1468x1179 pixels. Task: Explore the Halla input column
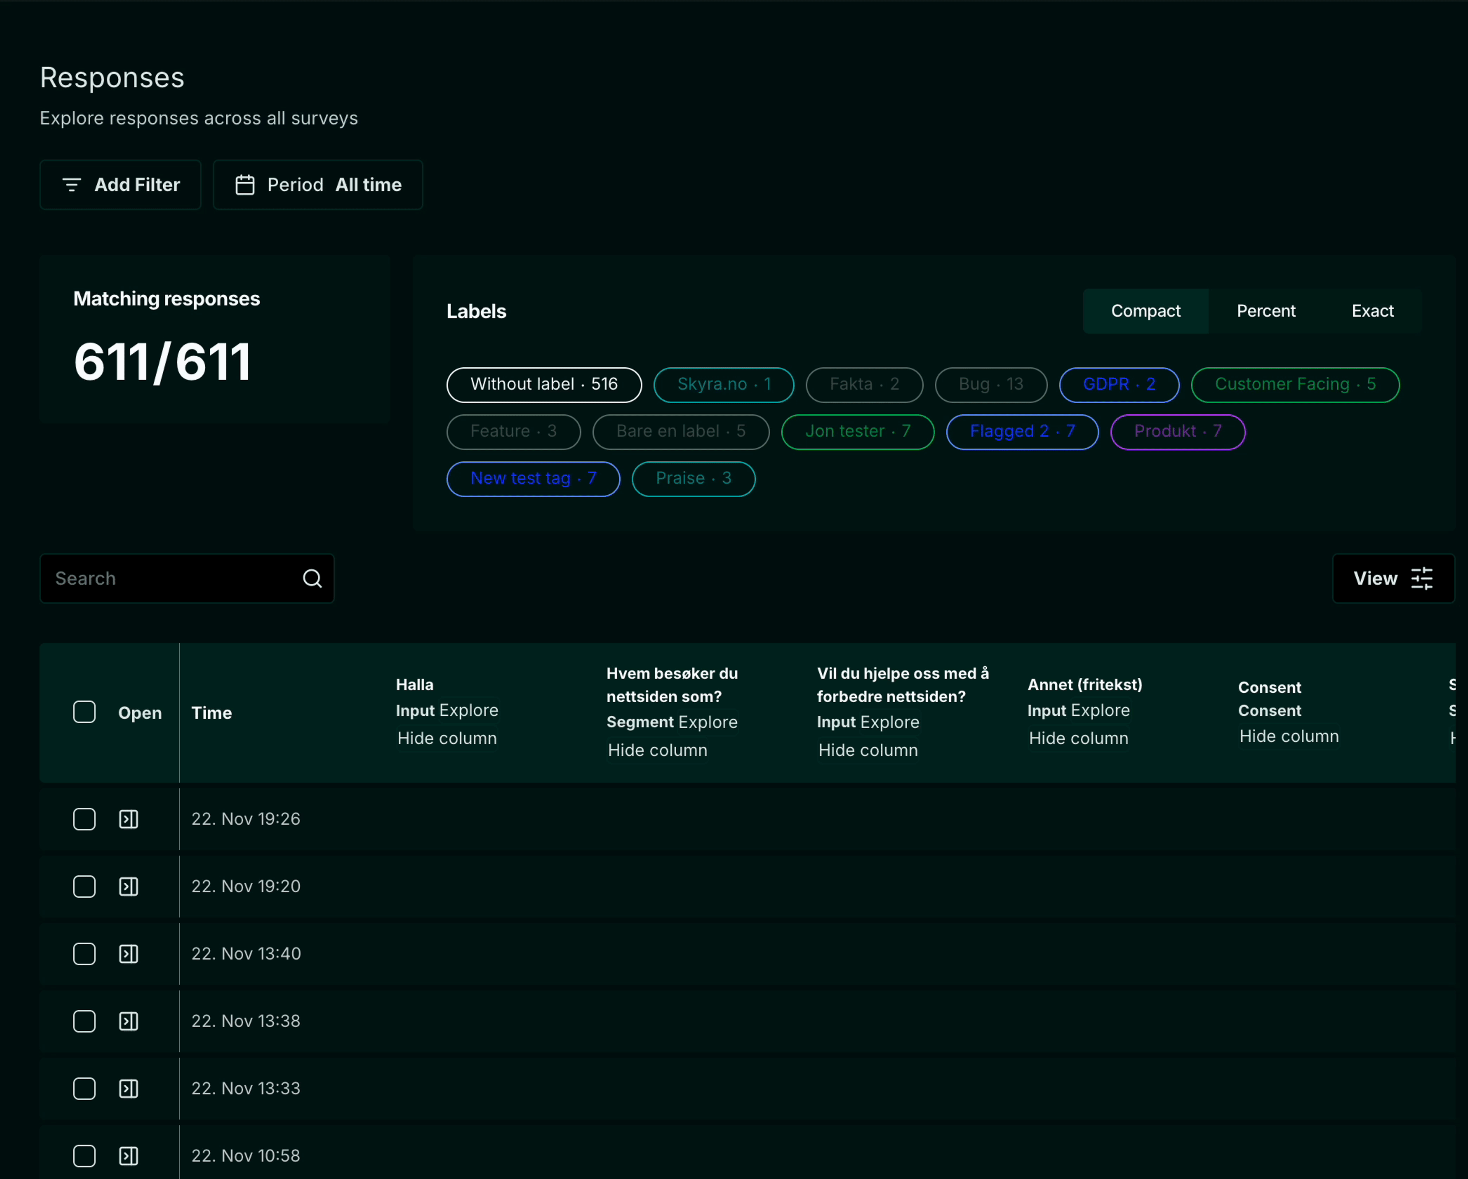coord(469,710)
